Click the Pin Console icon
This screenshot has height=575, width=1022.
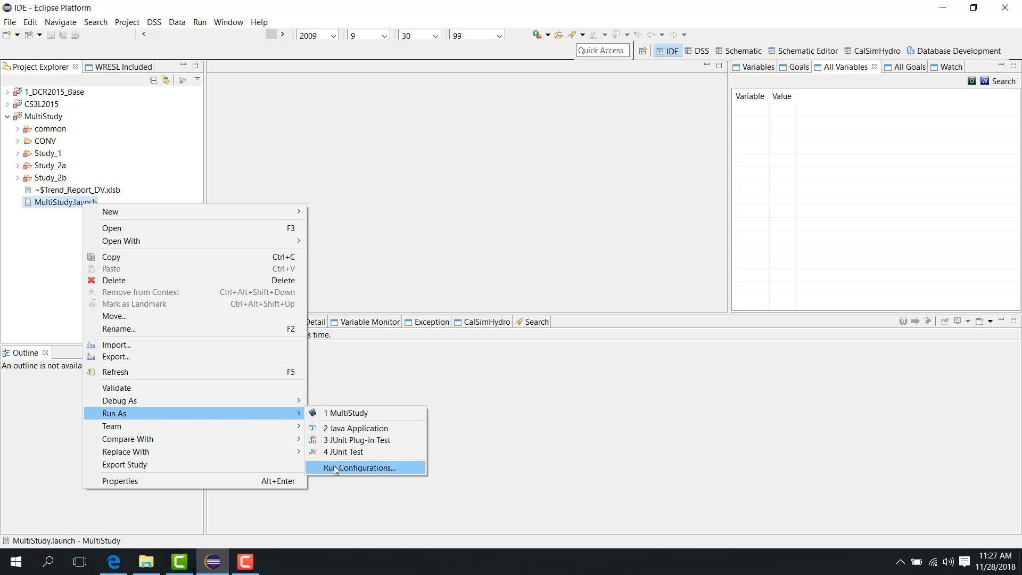(x=945, y=321)
